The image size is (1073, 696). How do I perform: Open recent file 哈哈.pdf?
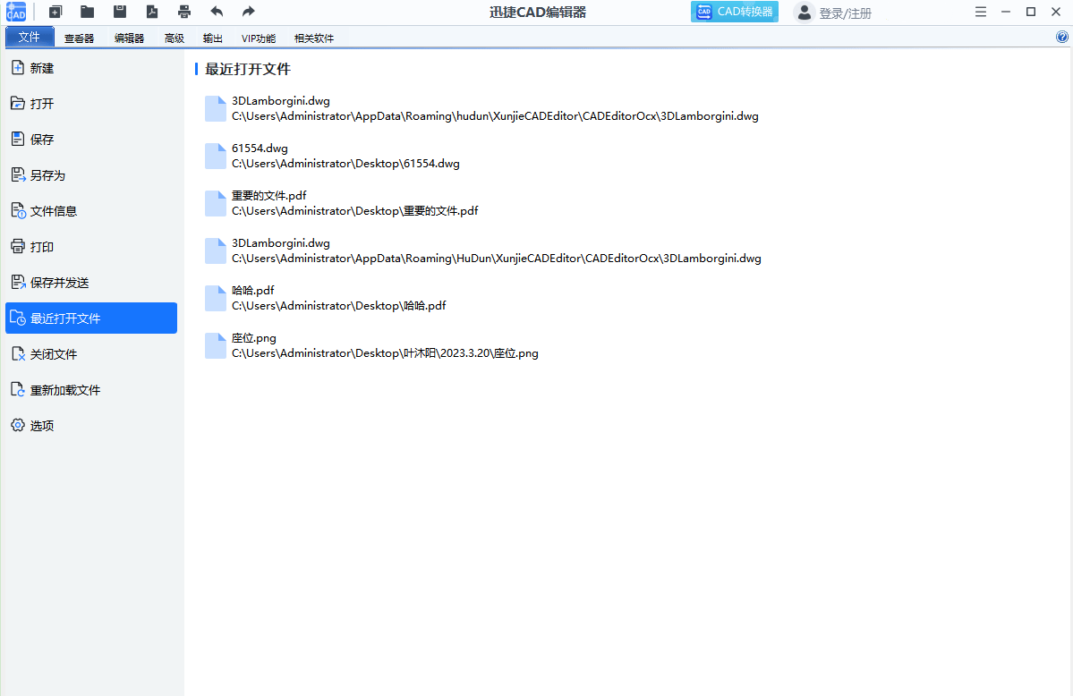pyautogui.click(x=326, y=299)
